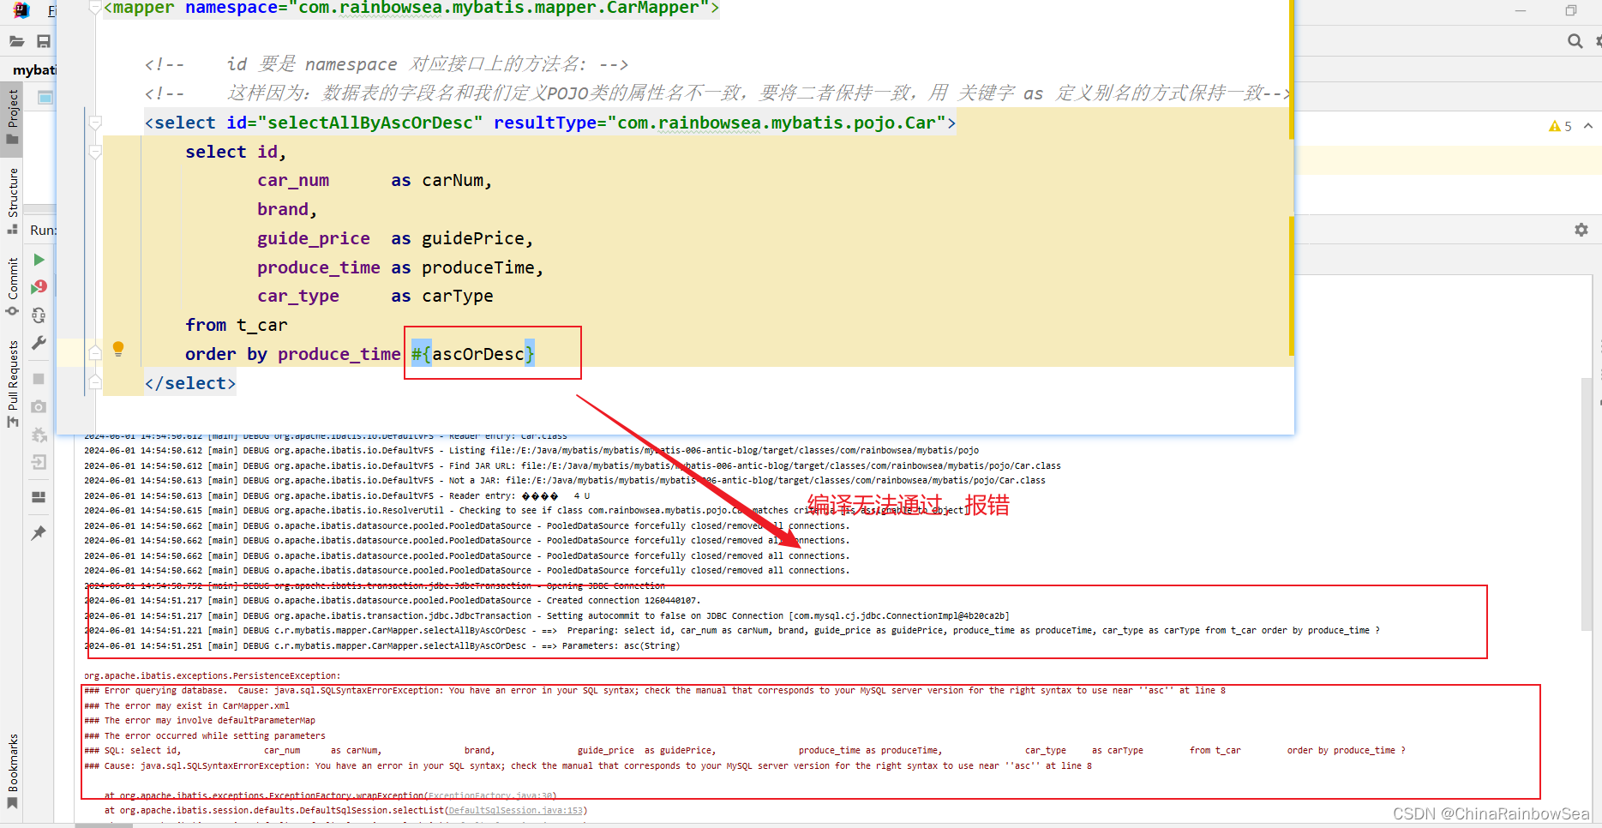Collapse the select tag fold marker in gutter

tap(95, 123)
